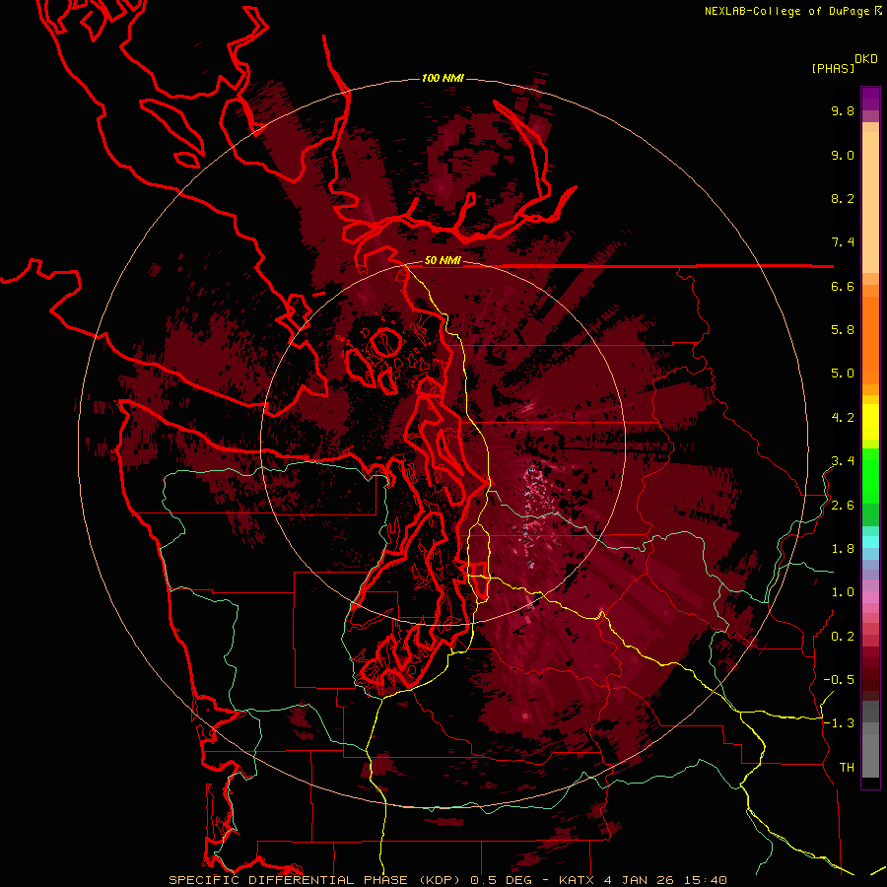887x887 pixels.
Task: Click the 0.2 legend value
Action: tap(843, 637)
